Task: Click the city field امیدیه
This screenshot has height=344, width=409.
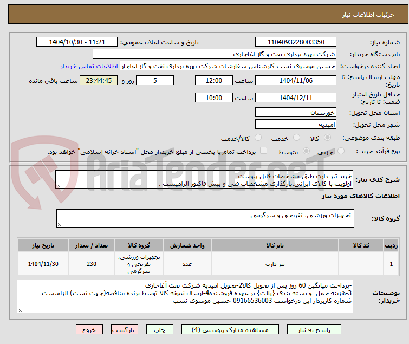Action: pyautogui.click(x=296, y=125)
